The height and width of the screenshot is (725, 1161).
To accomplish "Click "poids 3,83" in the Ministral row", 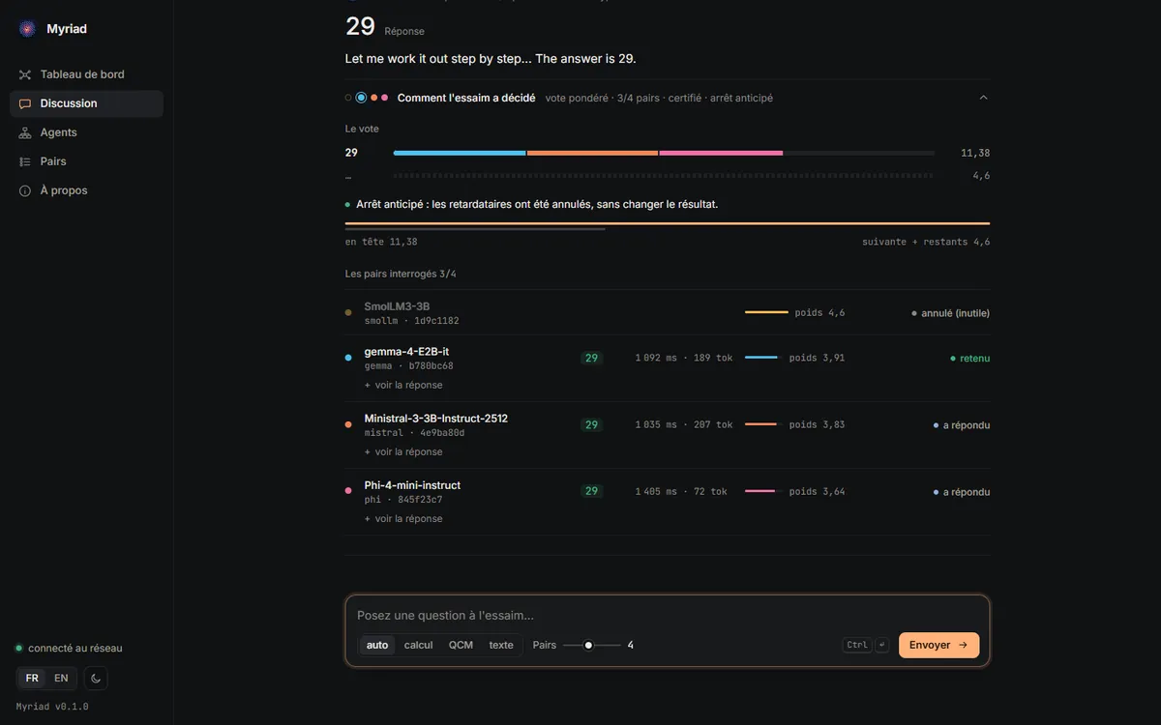I will [817, 424].
